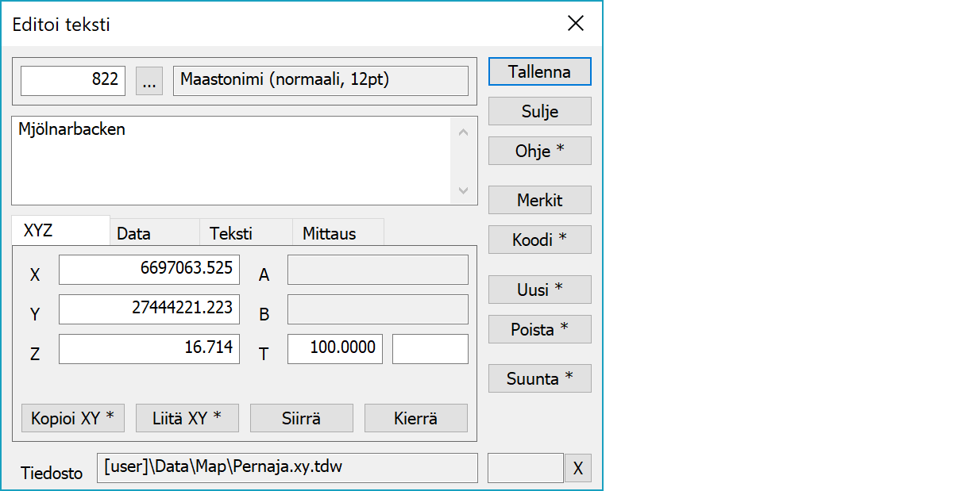Viewport: 953px width, 491px height.
Task: Click Kopioi XY button
Action: pos(73,418)
